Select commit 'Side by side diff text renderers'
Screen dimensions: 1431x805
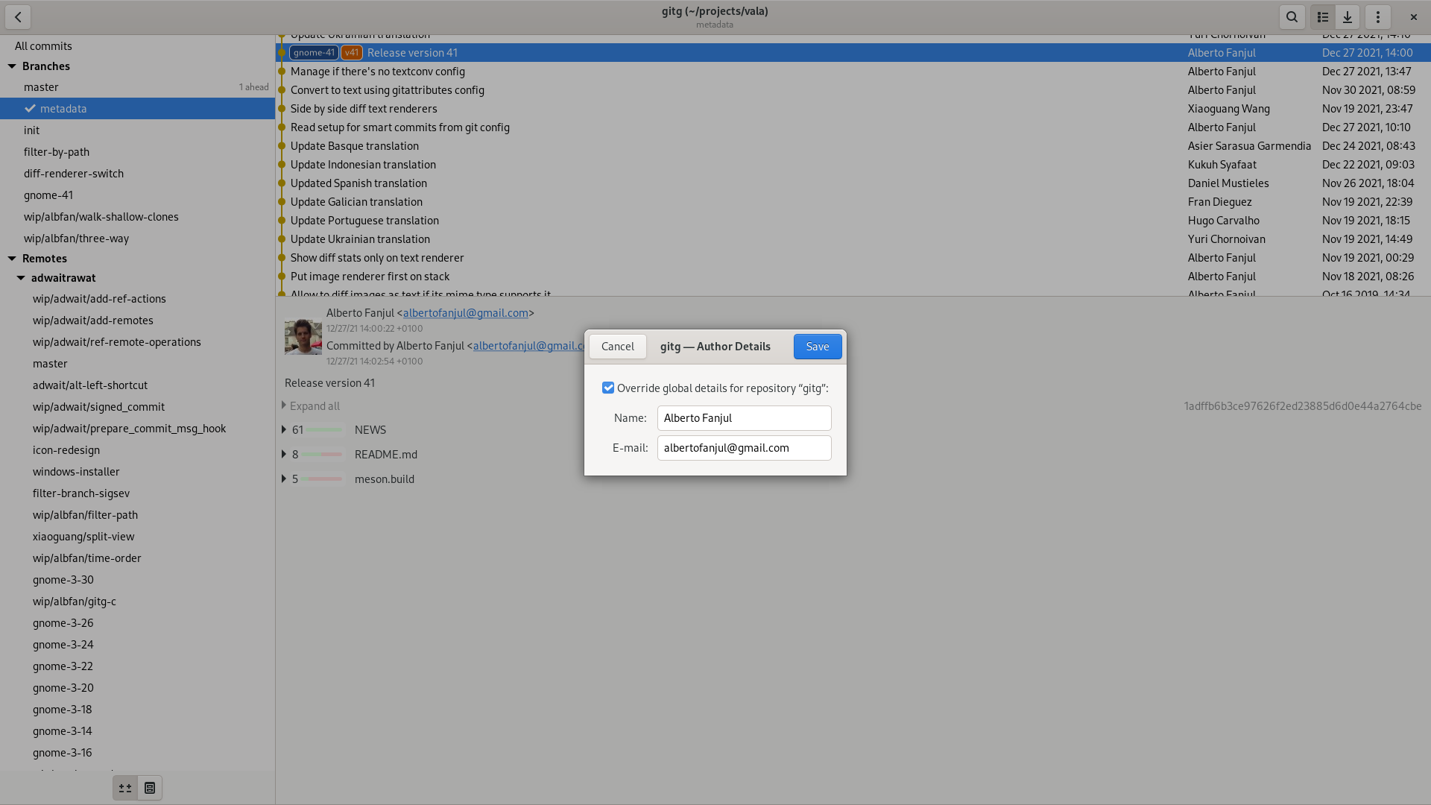[853, 109]
